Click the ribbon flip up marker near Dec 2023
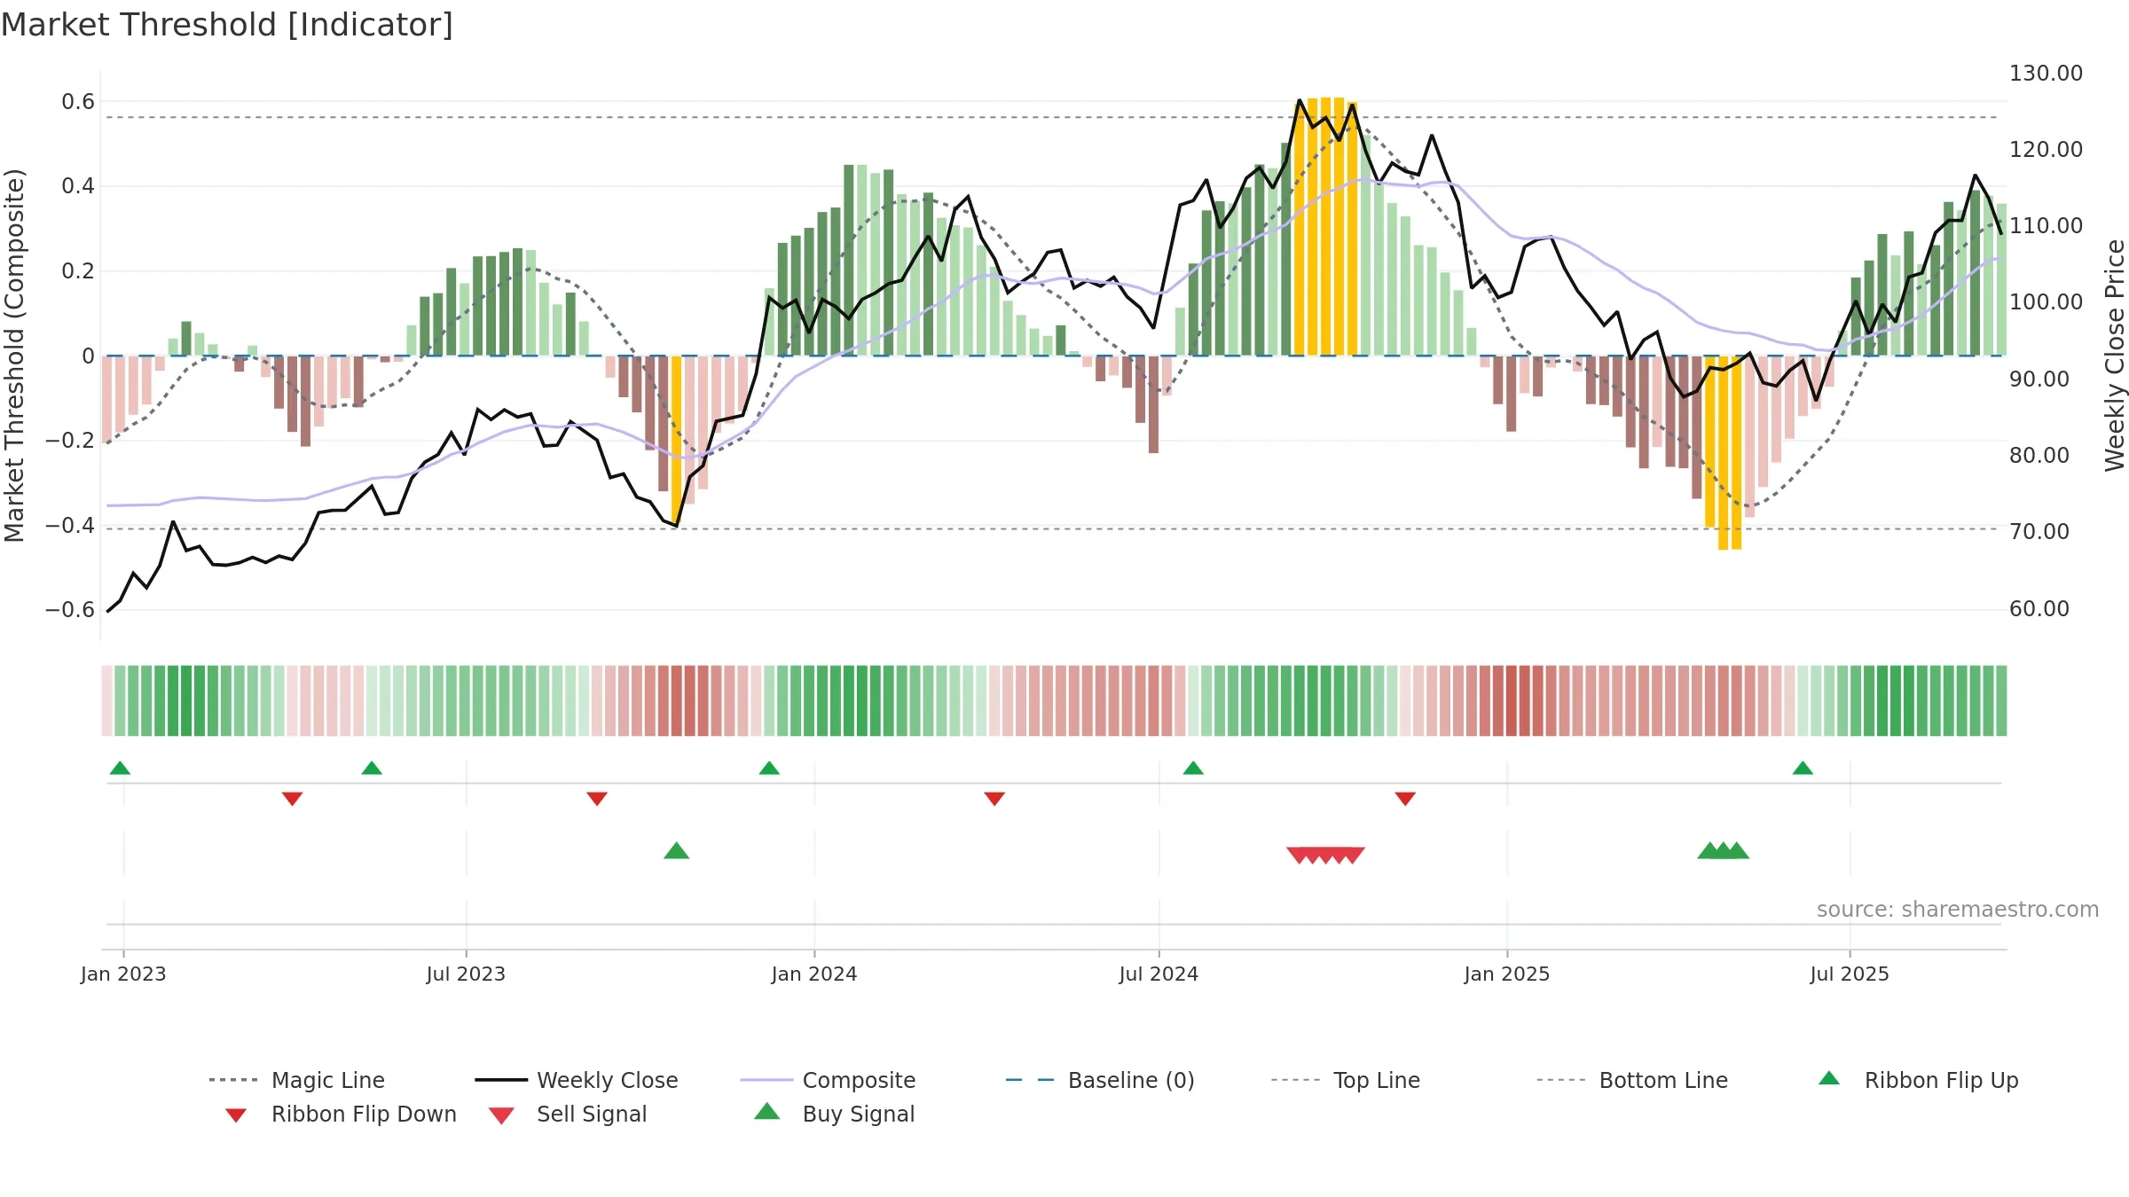 coord(769,768)
